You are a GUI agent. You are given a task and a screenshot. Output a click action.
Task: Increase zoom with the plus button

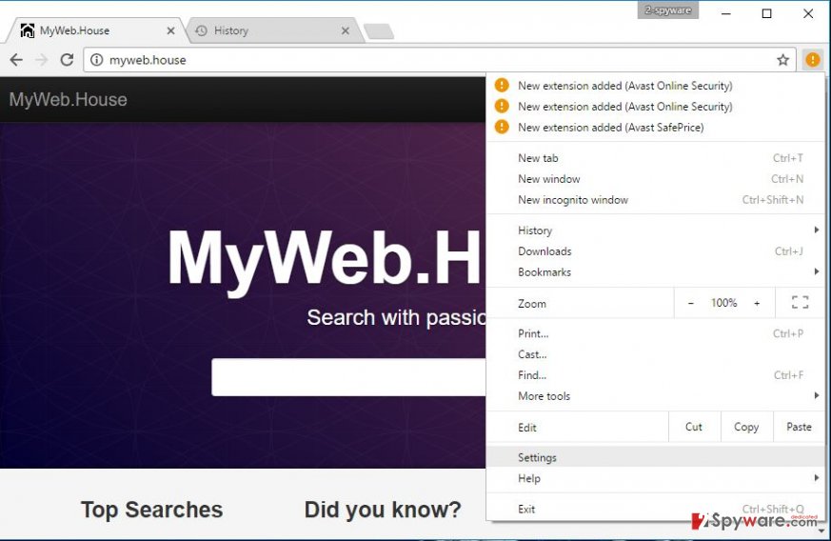pyautogui.click(x=757, y=303)
